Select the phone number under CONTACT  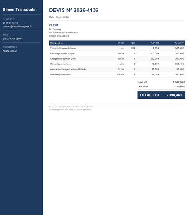tap(10, 23)
